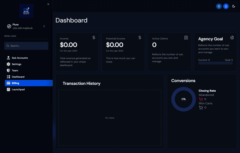Click the Active Clients count 0
The width and height of the screenshot is (240, 153).
154,45
